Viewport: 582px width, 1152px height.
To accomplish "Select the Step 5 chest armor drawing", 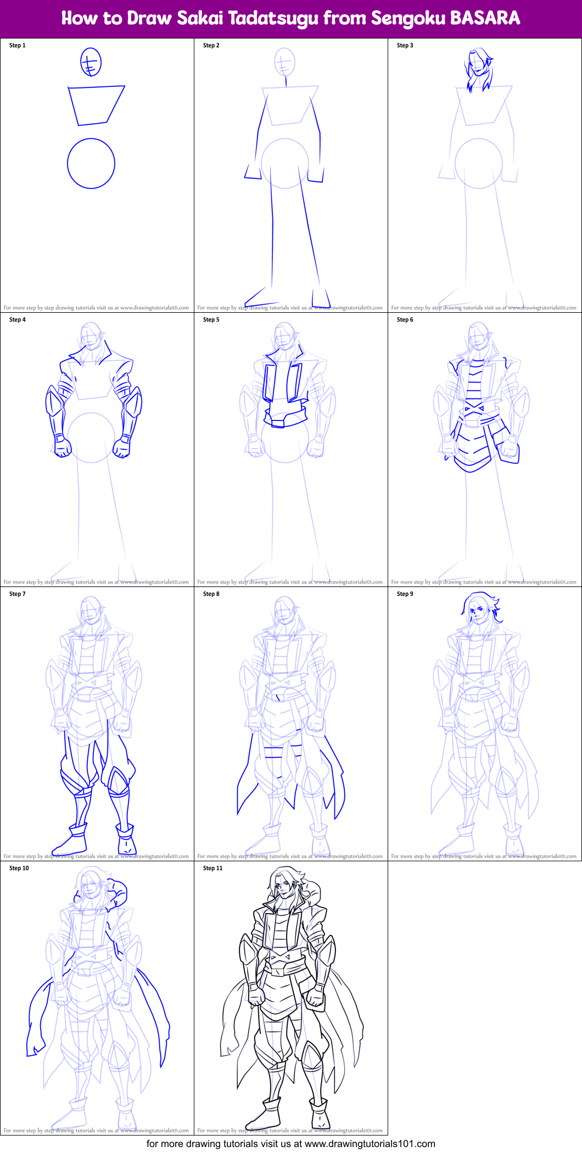I will point(290,450).
